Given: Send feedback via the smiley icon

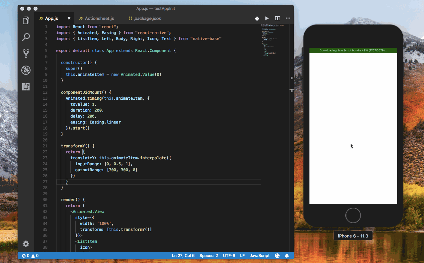Looking at the screenshot, I should (x=277, y=255).
